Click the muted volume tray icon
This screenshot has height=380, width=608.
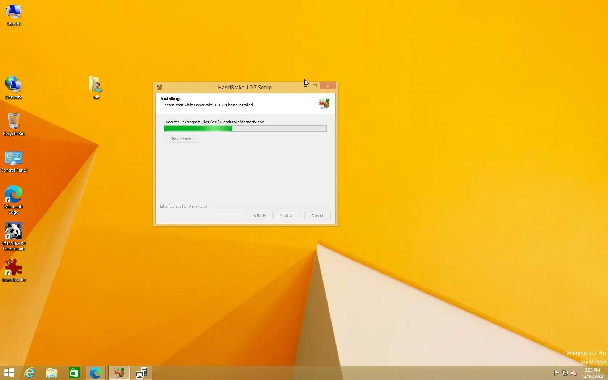click(x=574, y=373)
